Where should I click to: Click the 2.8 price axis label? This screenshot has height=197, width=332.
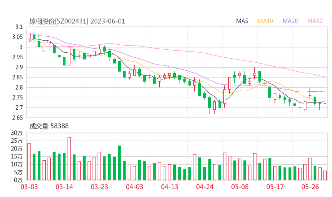click(x=19, y=87)
